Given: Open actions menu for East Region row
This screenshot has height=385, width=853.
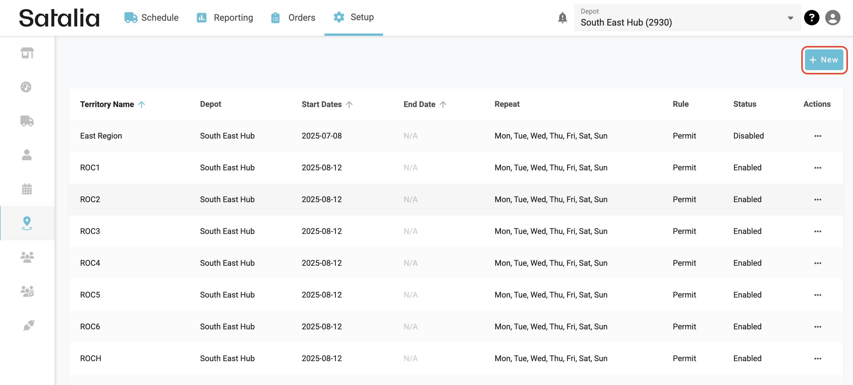Looking at the screenshot, I should (817, 136).
